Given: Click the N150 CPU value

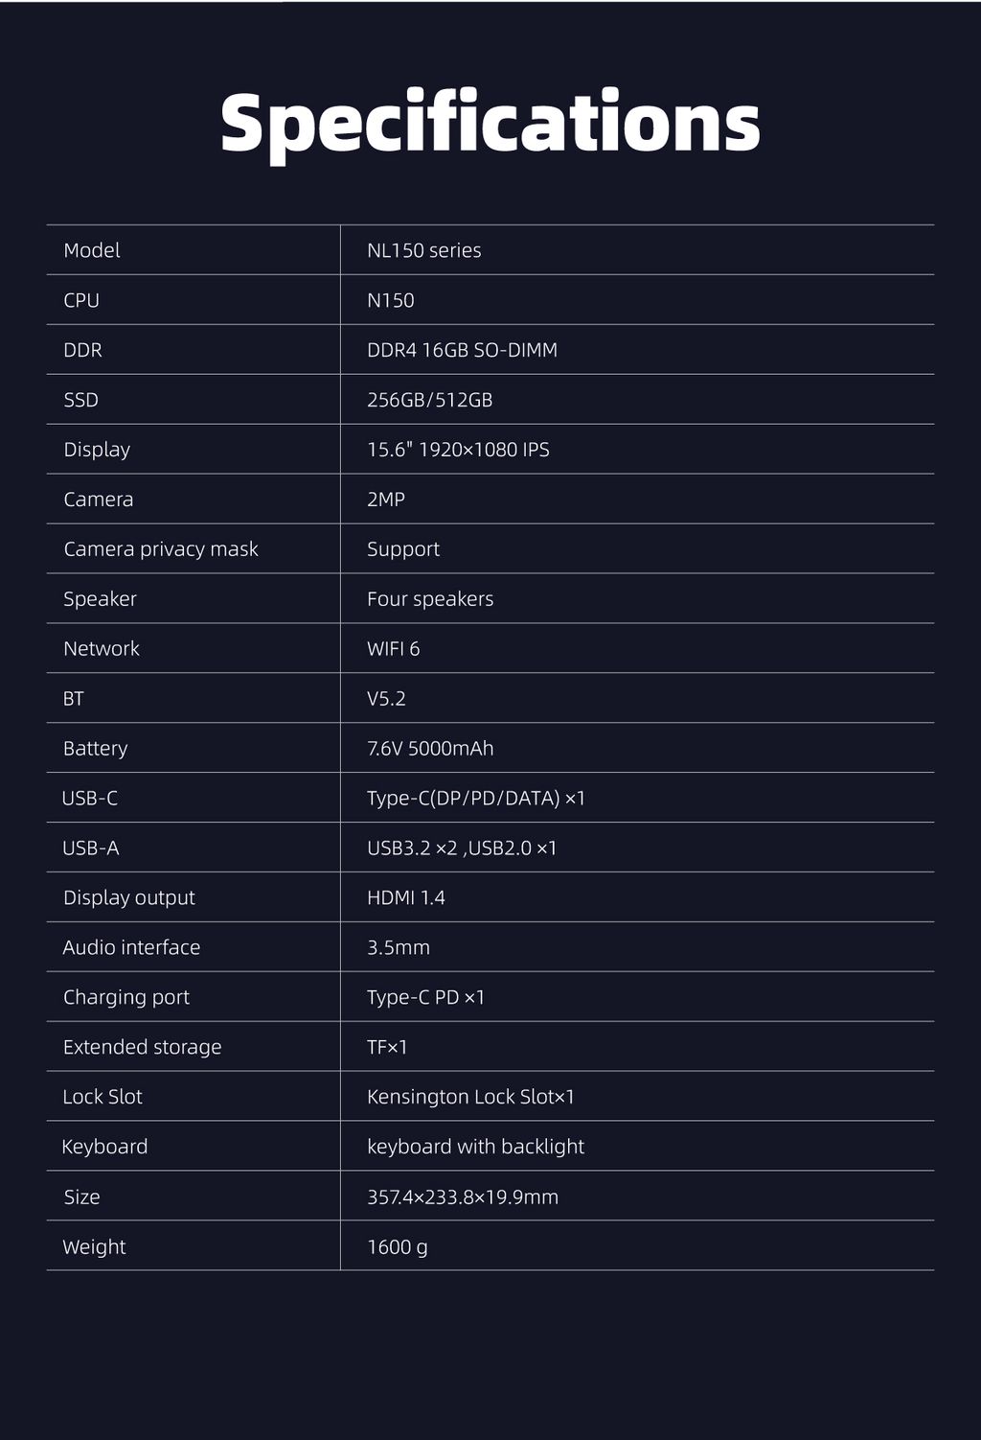Looking at the screenshot, I should [391, 300].
